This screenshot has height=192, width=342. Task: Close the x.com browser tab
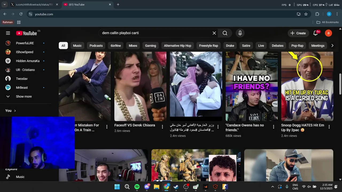click(57, 5)
